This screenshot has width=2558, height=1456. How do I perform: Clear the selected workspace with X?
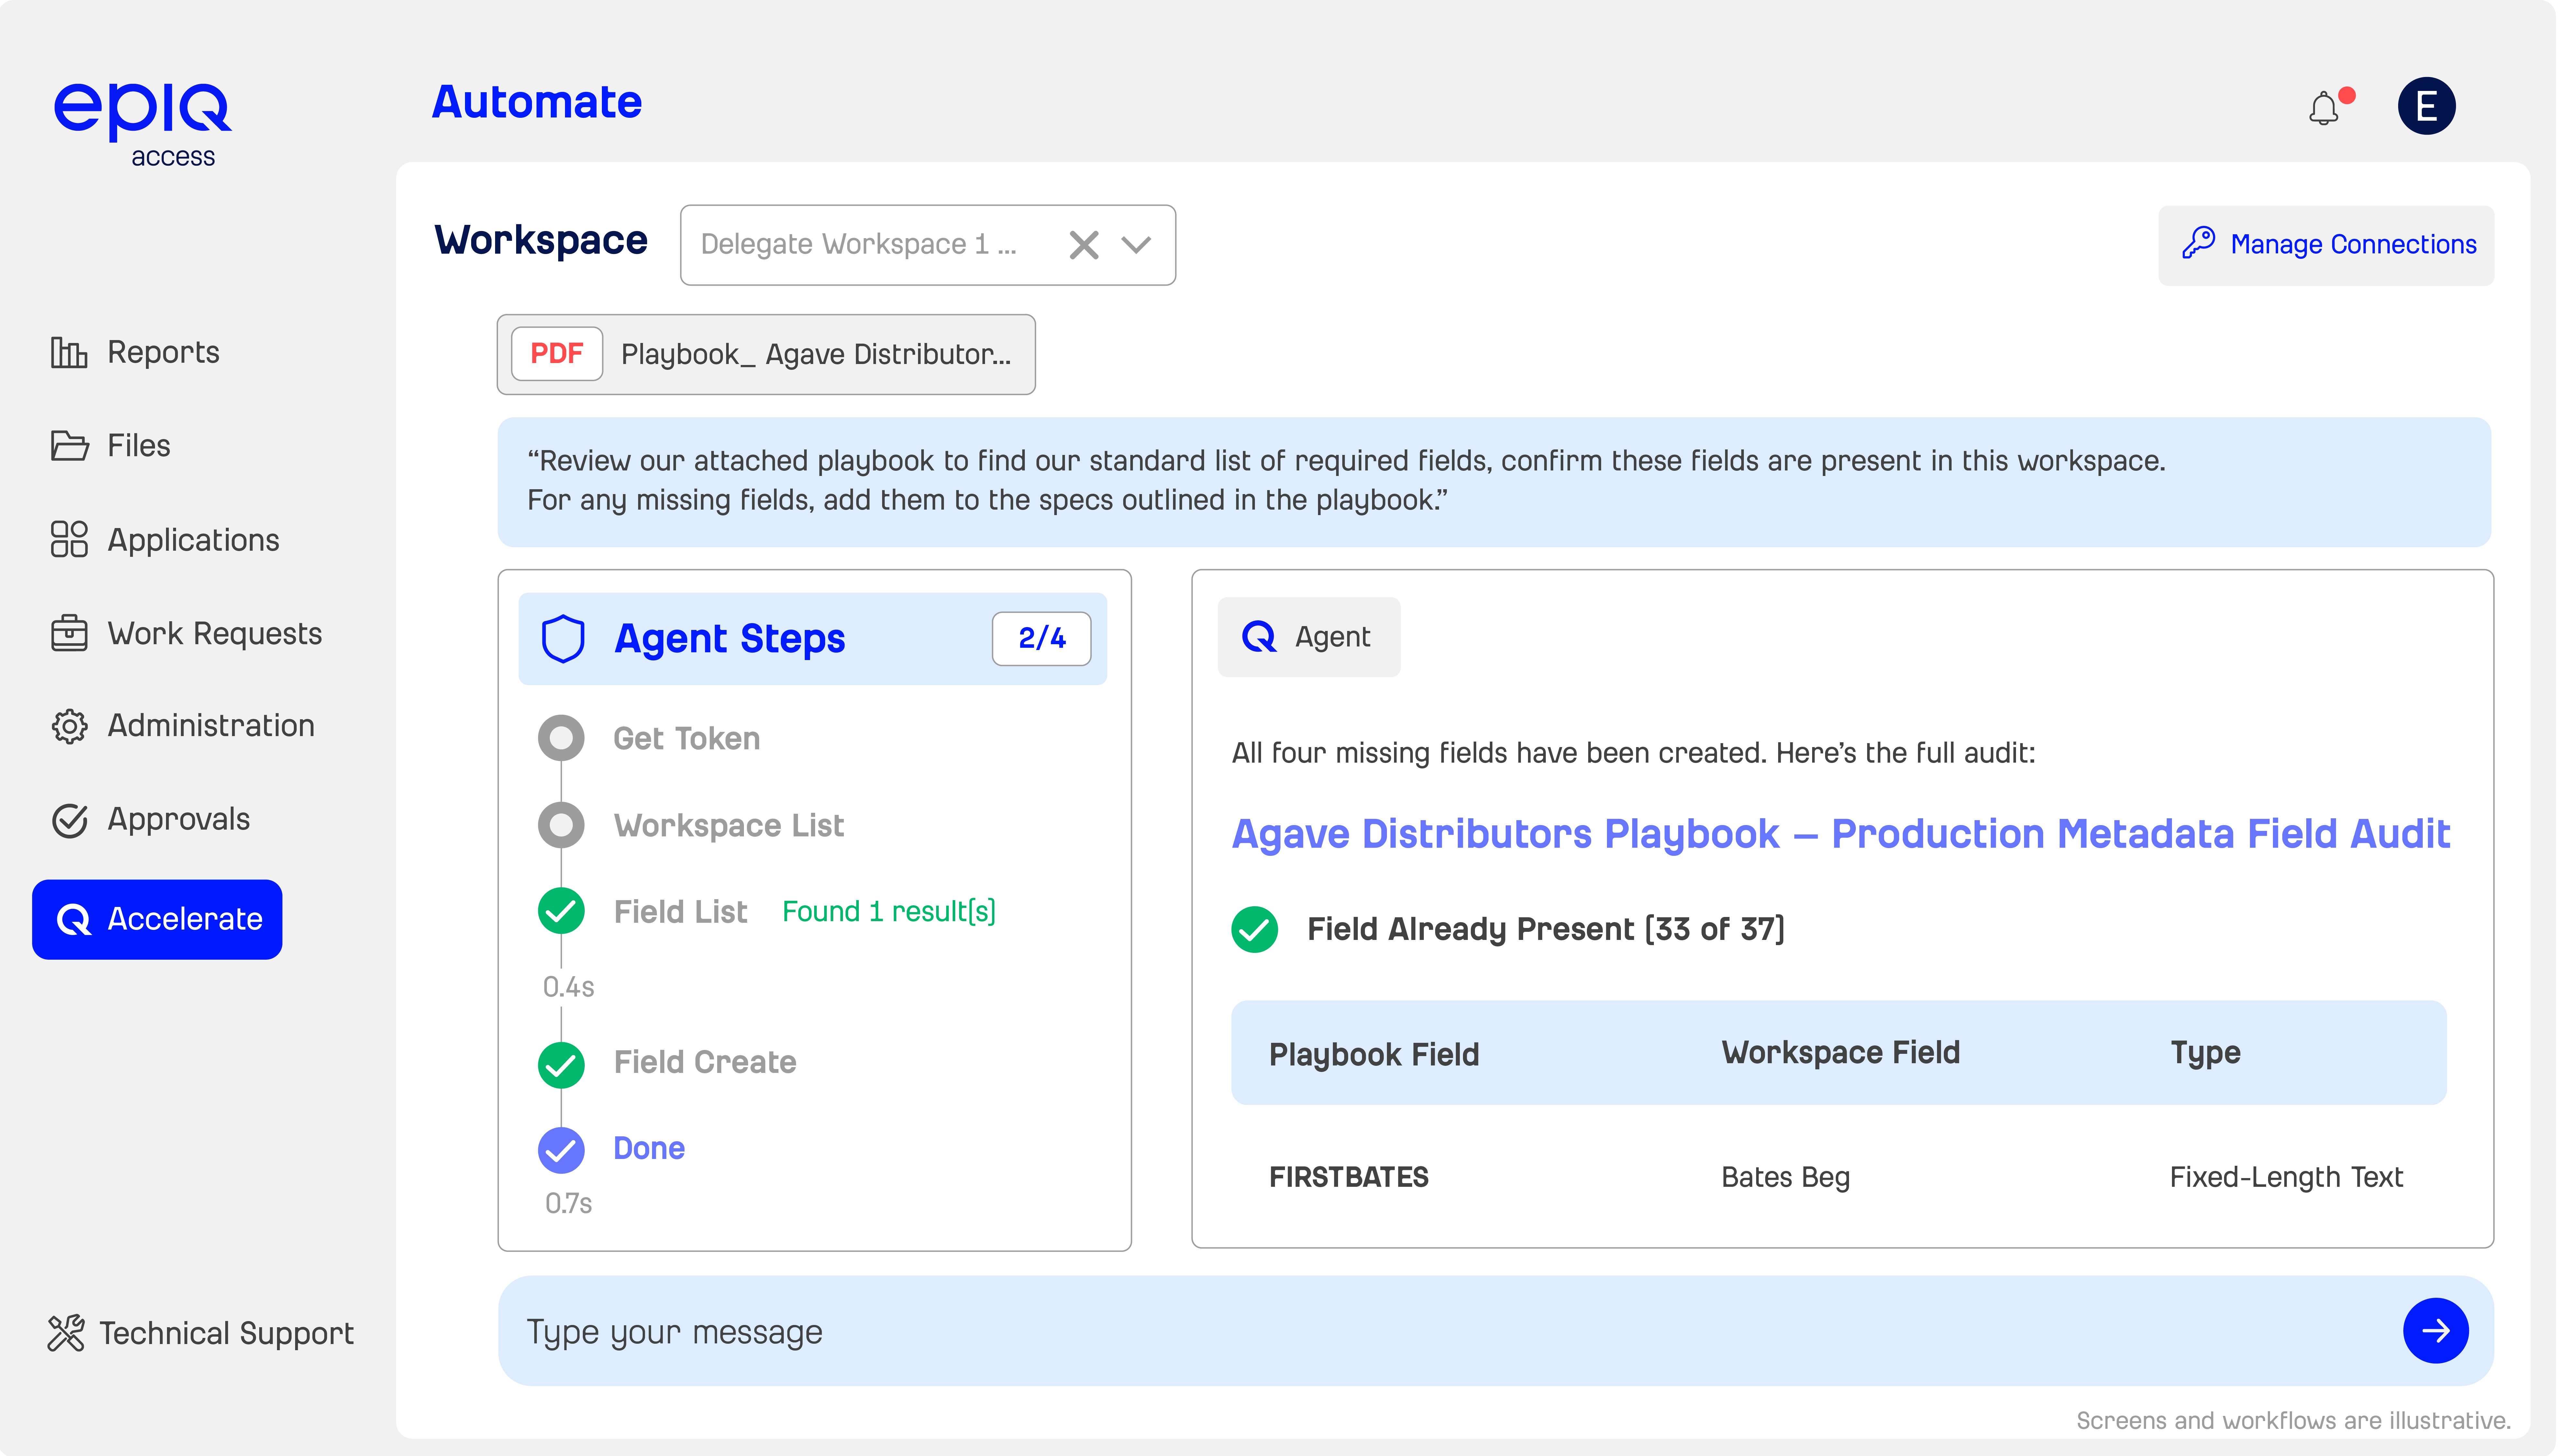[1084, 245]
